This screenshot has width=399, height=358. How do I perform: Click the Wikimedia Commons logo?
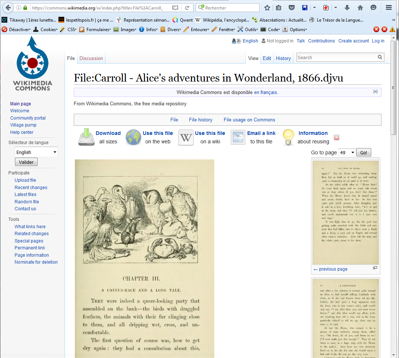pyautogui.click(x=32, y=63)
